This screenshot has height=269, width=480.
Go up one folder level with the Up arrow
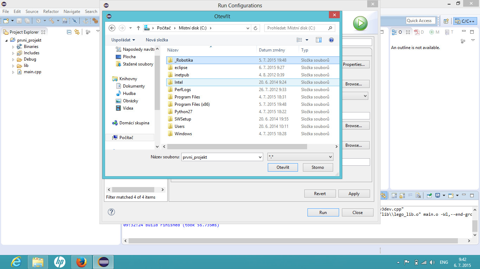138,28
